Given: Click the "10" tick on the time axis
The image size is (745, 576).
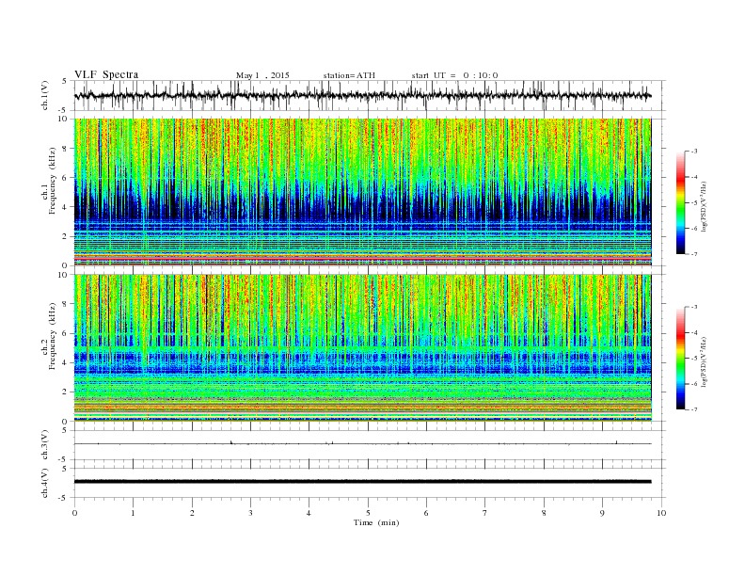Looking at the screenshot, I should 661,513.
